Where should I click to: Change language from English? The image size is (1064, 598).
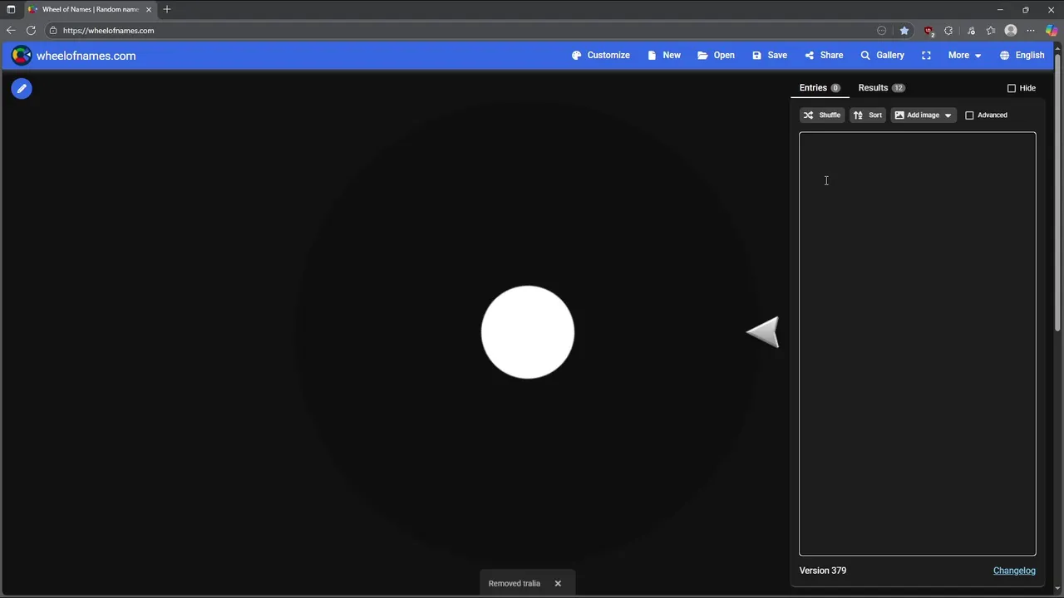coord(1022,56)
